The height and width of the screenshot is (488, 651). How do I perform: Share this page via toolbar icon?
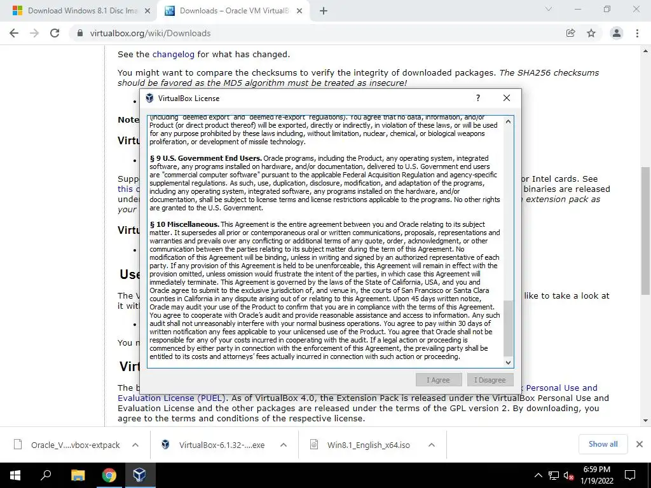571,33
